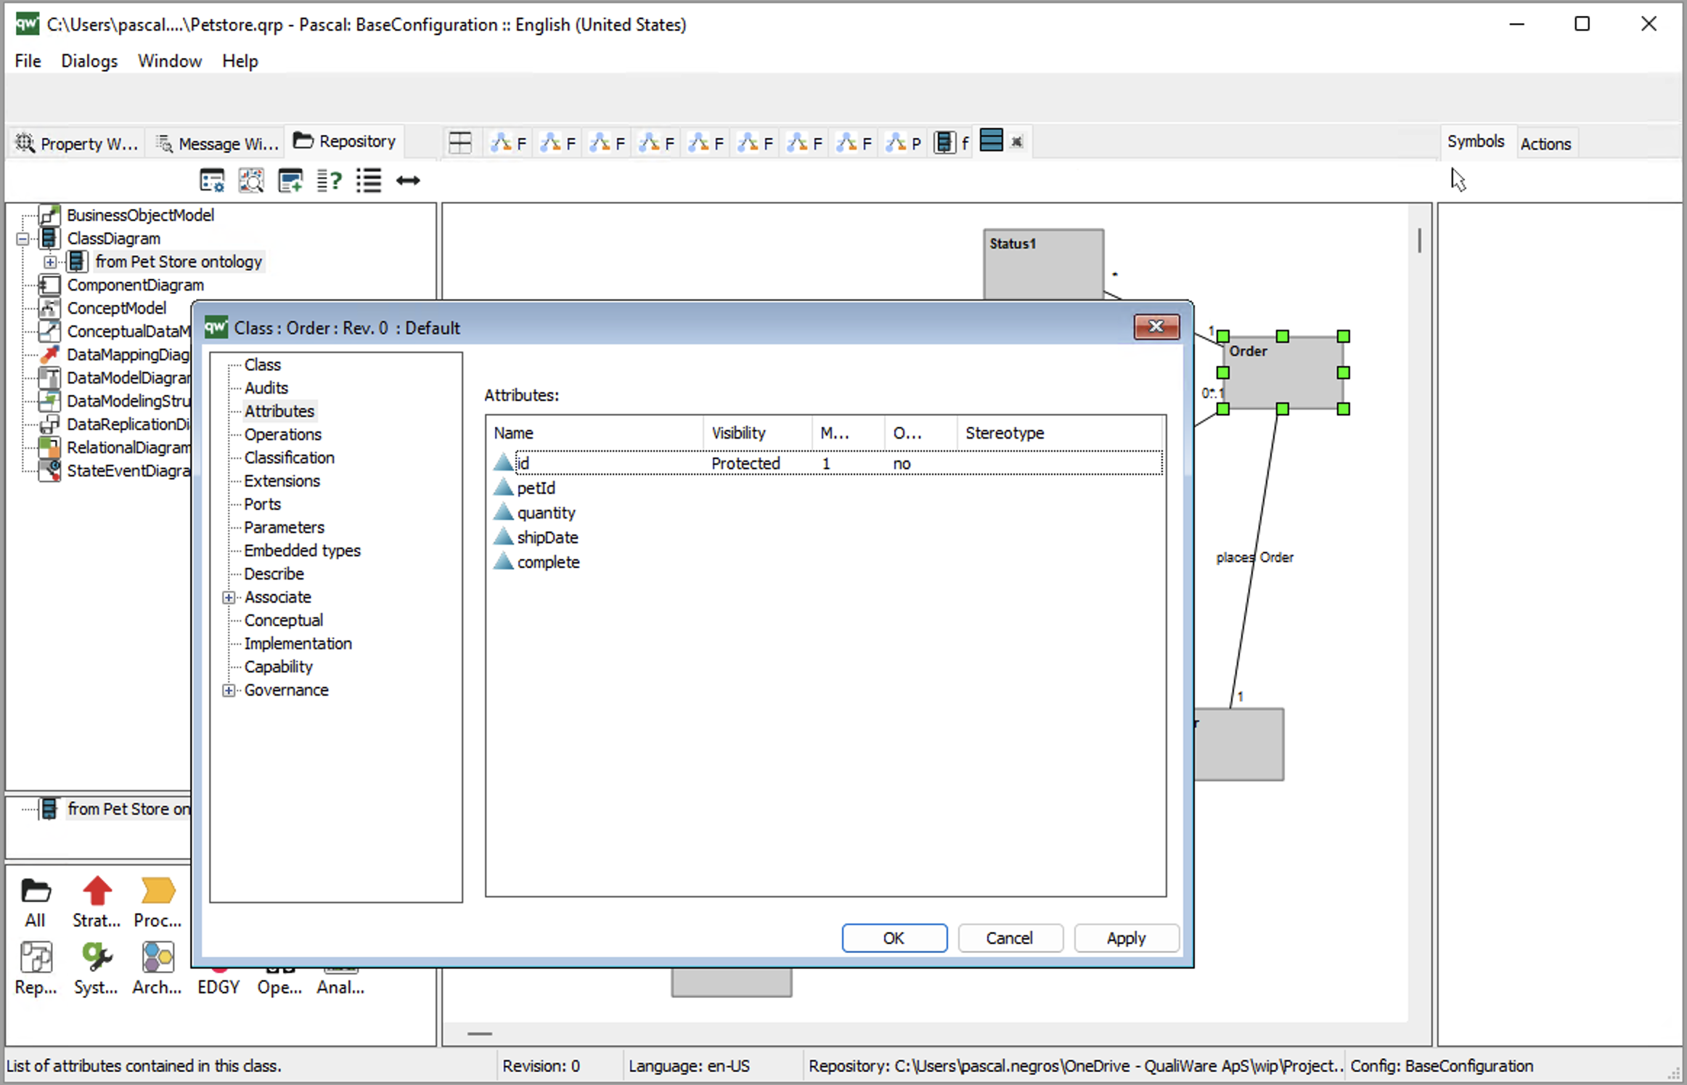
Task: Select the Order class box in diagram
Action: (1283, 373)
